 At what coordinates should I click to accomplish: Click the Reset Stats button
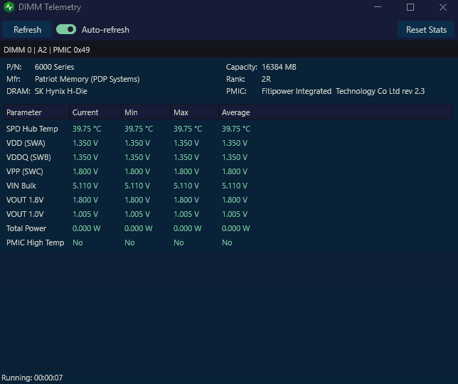pos(426,30)
